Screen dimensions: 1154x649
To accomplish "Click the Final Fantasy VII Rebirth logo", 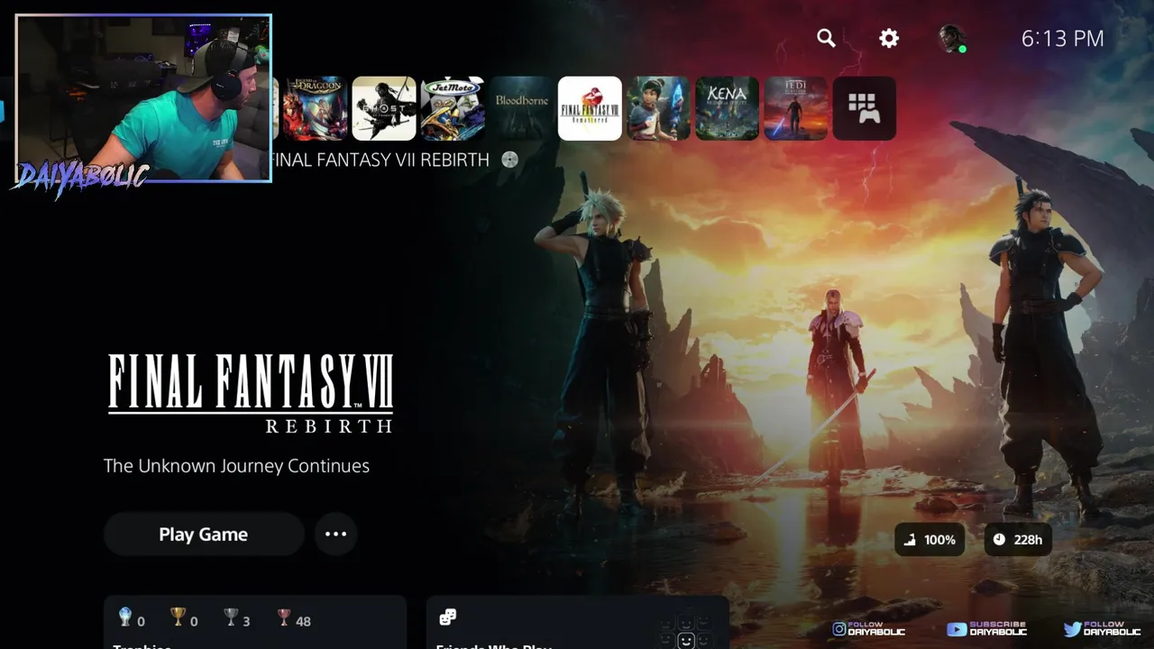I will coord(251,393).
